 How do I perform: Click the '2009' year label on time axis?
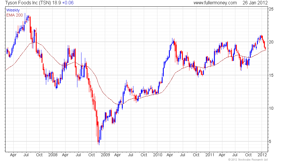[105, 155]
